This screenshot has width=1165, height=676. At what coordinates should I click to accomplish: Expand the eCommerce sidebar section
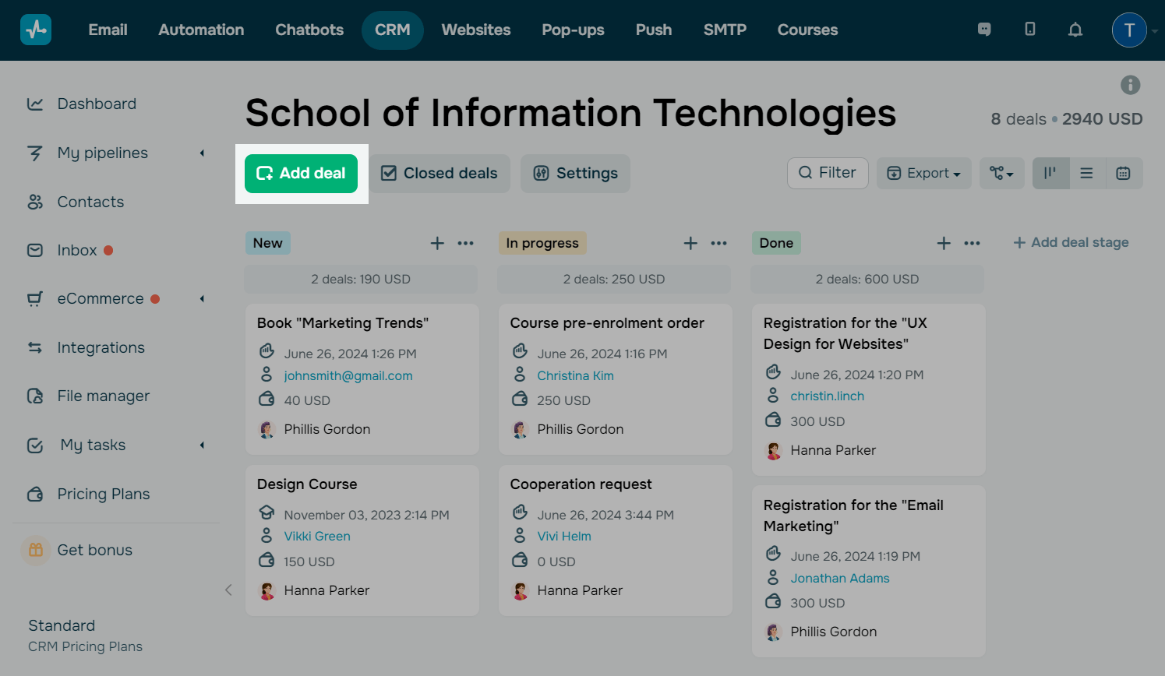coord(202,299)
